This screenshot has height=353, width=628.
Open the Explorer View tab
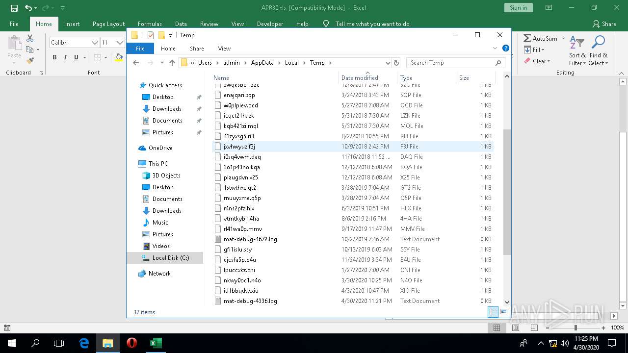tap(224, 49)
